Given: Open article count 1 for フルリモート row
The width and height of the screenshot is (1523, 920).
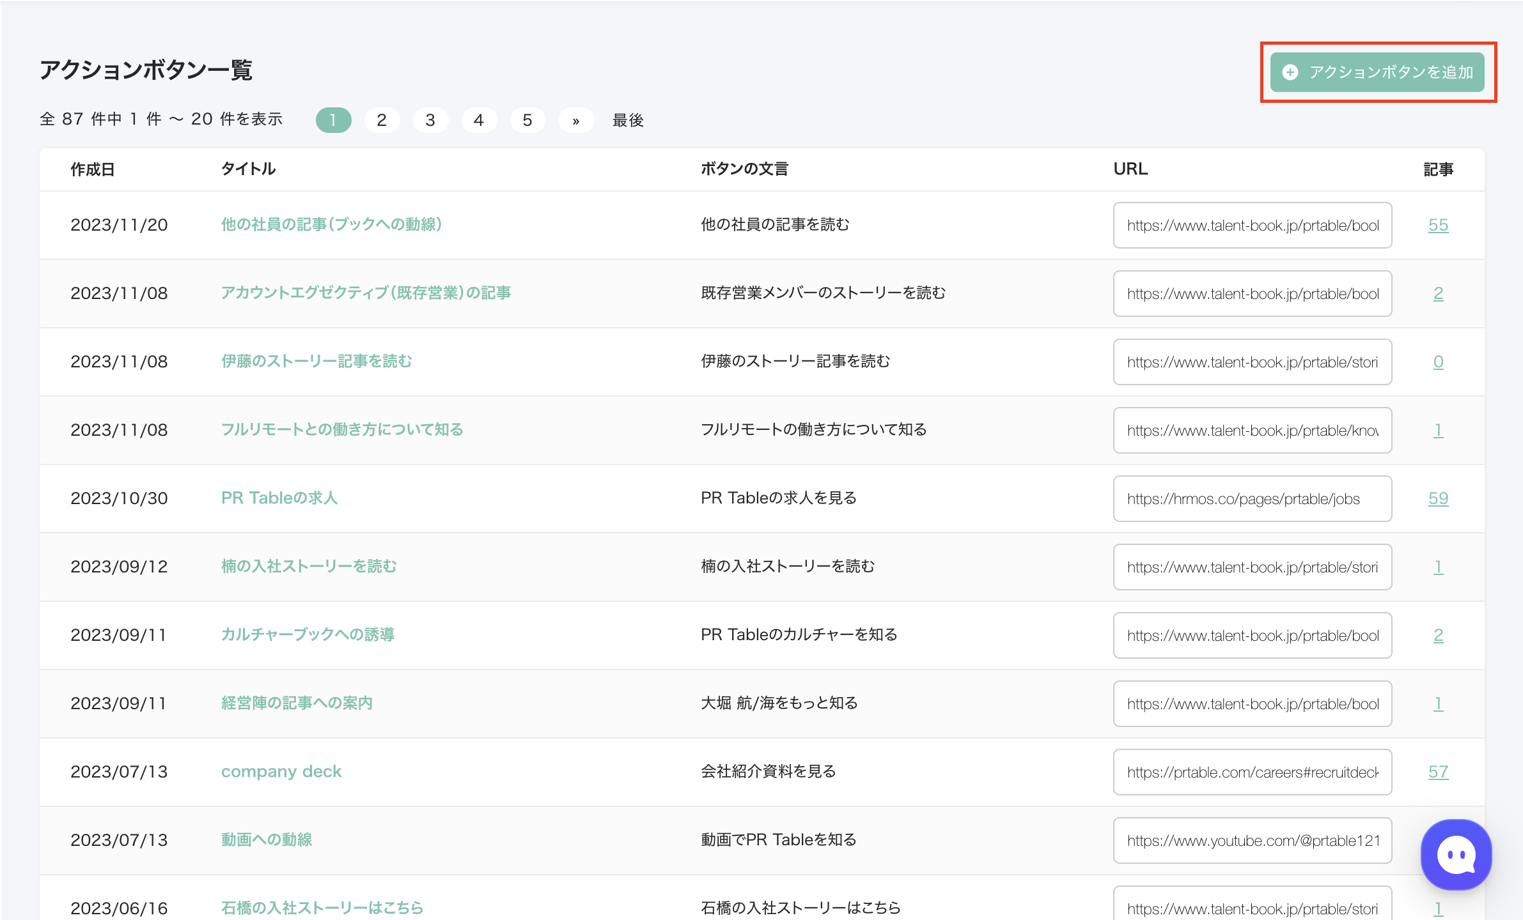Looking at the screenshot, I should coord(1438,430).
